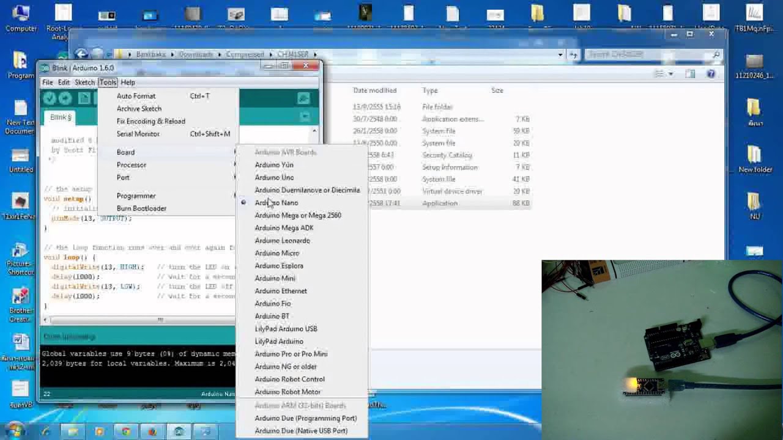
Task: Choose Arduino Leonardo board
Action: coord(282,241)
